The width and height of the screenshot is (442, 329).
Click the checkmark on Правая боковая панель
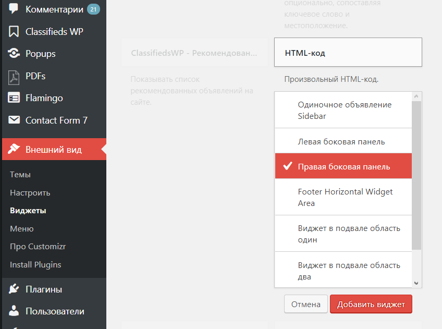click(x=288, y=166)
